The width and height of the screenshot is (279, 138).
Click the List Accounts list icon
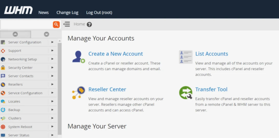185,57
